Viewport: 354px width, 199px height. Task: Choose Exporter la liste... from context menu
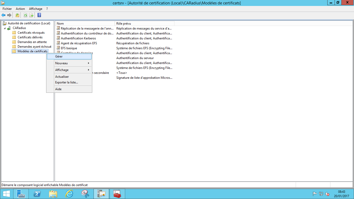click(x=67, y=82)
